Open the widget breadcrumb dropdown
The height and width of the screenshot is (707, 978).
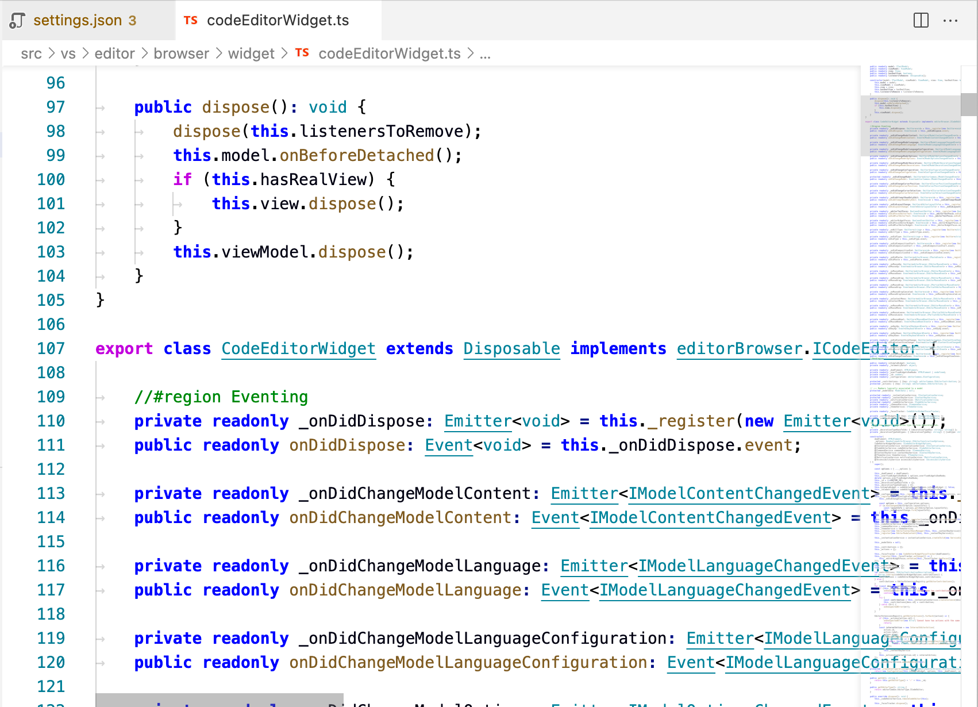[251, 53]
